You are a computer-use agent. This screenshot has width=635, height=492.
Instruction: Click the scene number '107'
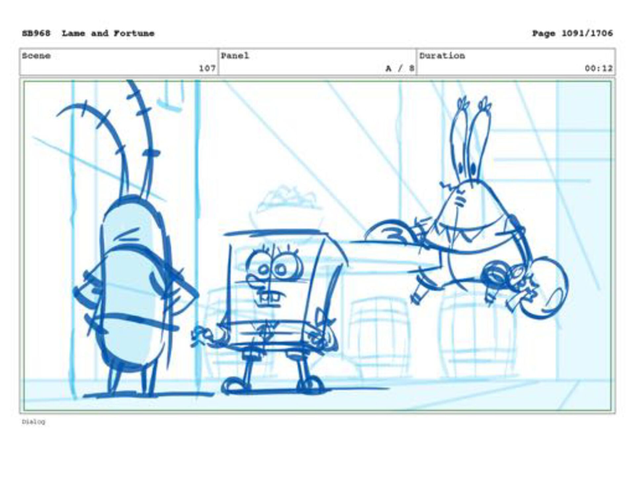[x=207, y=68]
